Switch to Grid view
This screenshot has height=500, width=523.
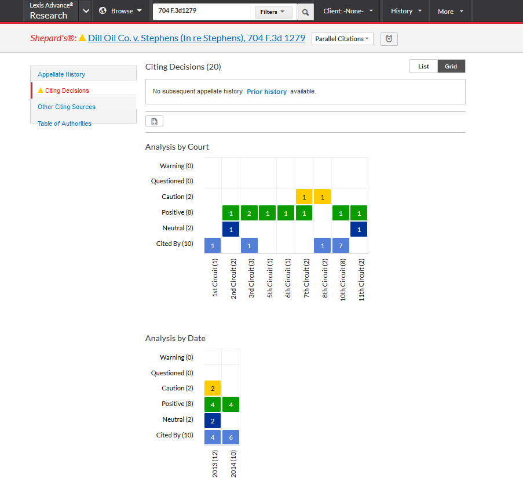pyautogui.click(x=451, y=66)
